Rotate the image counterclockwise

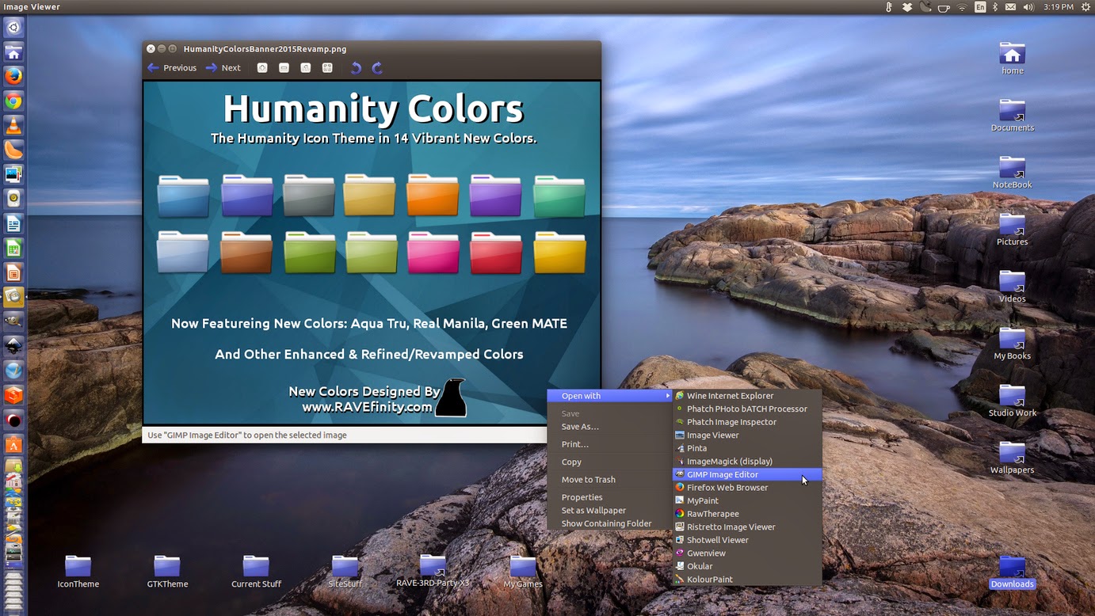356,68
